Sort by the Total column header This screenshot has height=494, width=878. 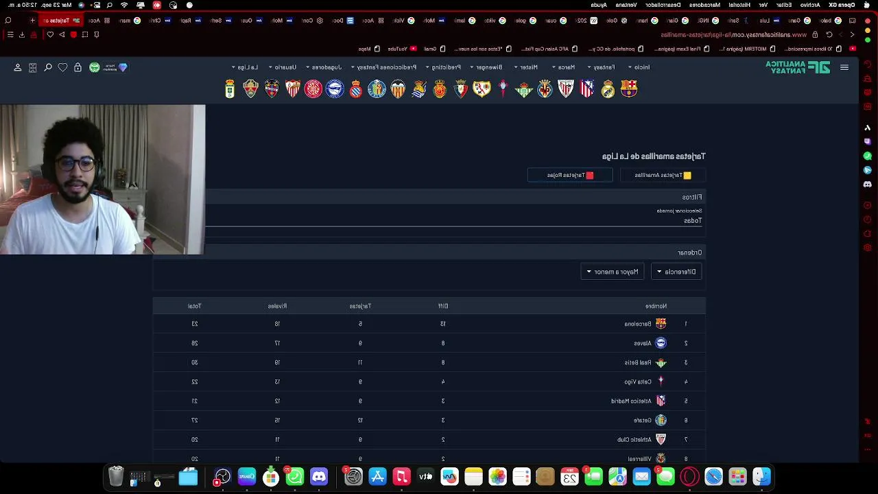pyautogui.click(x=195, y=306)
